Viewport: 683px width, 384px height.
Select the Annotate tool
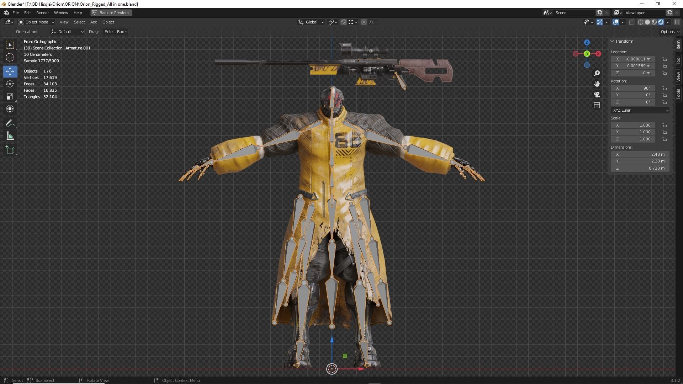point(10,123)
